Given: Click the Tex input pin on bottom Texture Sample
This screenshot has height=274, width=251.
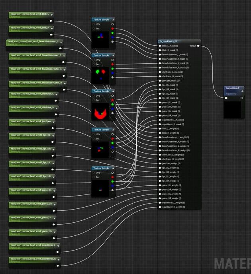Looking at the screenshot, I should [x=94, y=177].
